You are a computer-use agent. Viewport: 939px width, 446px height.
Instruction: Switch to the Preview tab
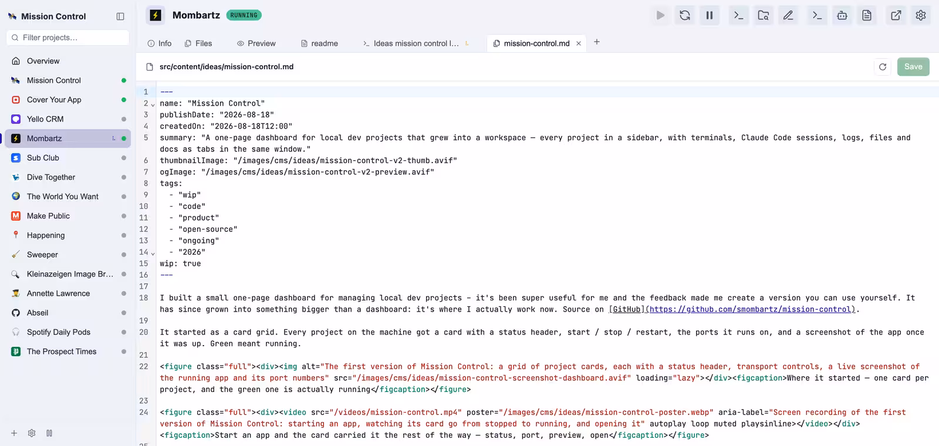256,43
